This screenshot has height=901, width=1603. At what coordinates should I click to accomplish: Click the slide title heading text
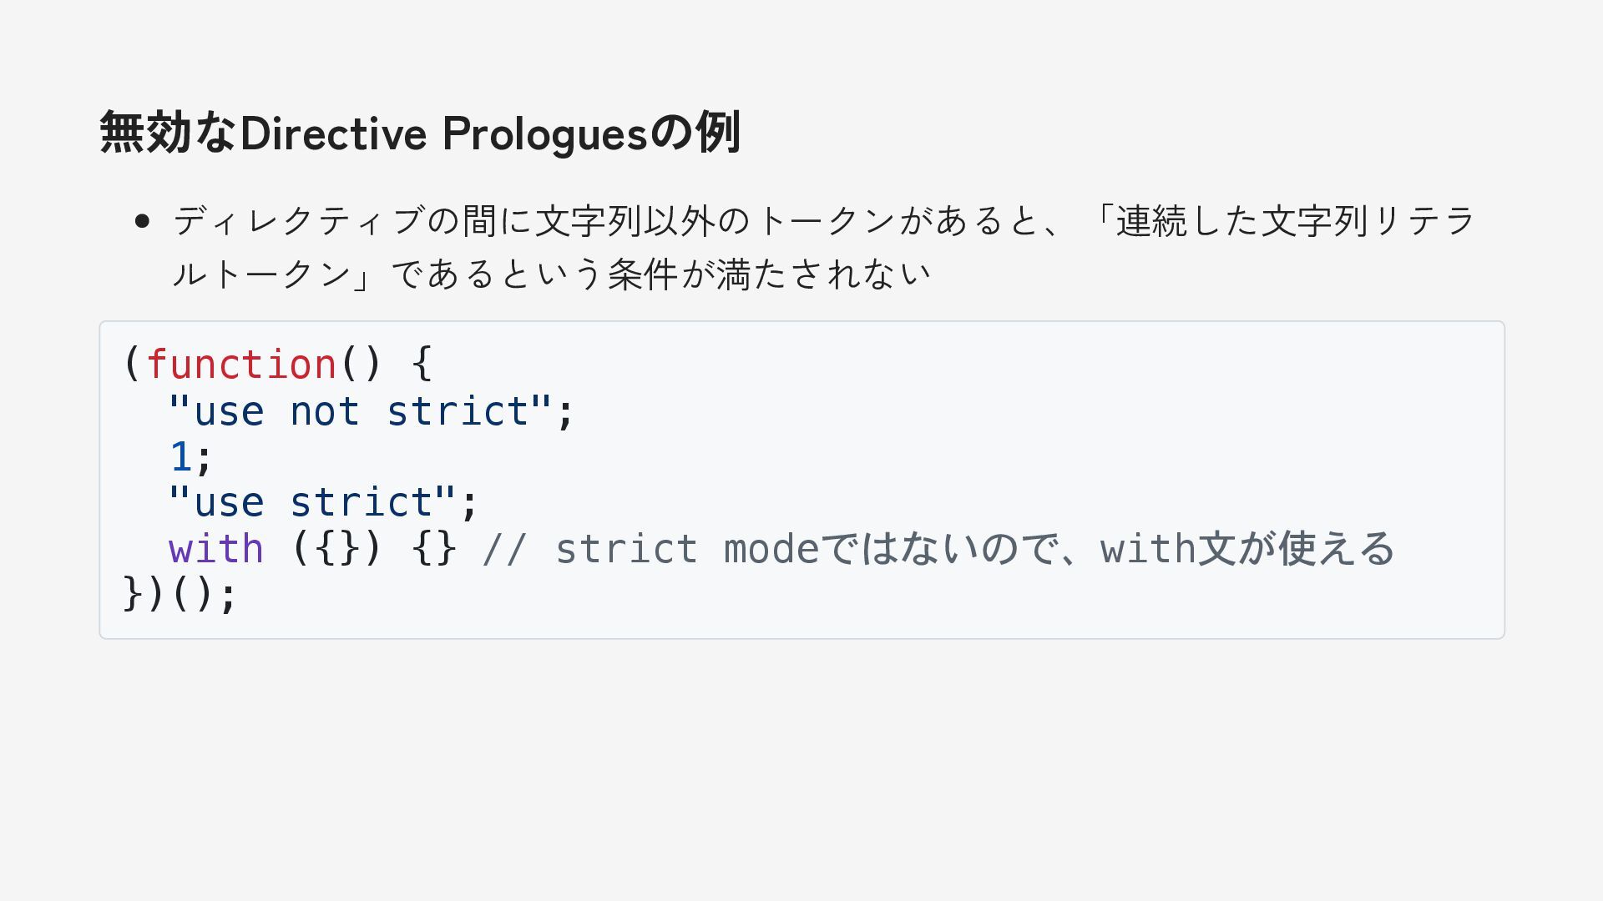[419, 133]
